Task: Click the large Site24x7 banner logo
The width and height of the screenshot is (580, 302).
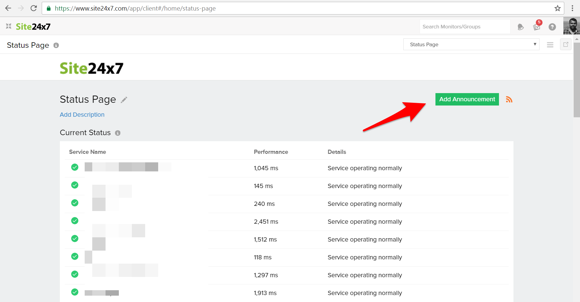Action: [92, 68]
